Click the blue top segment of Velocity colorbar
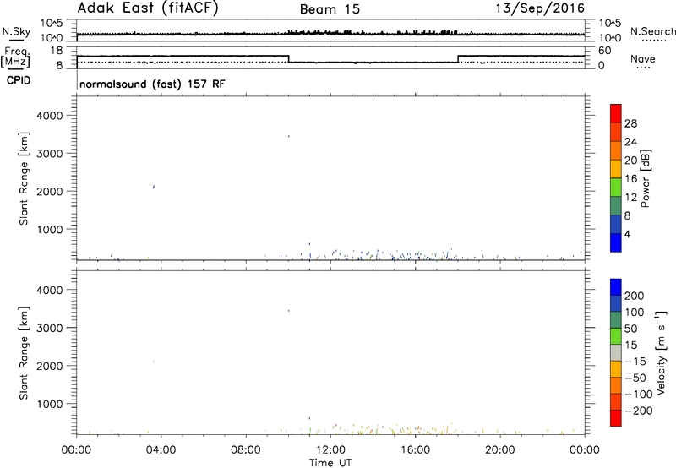This screenshot has width=676, height=468. coord(616,287)
